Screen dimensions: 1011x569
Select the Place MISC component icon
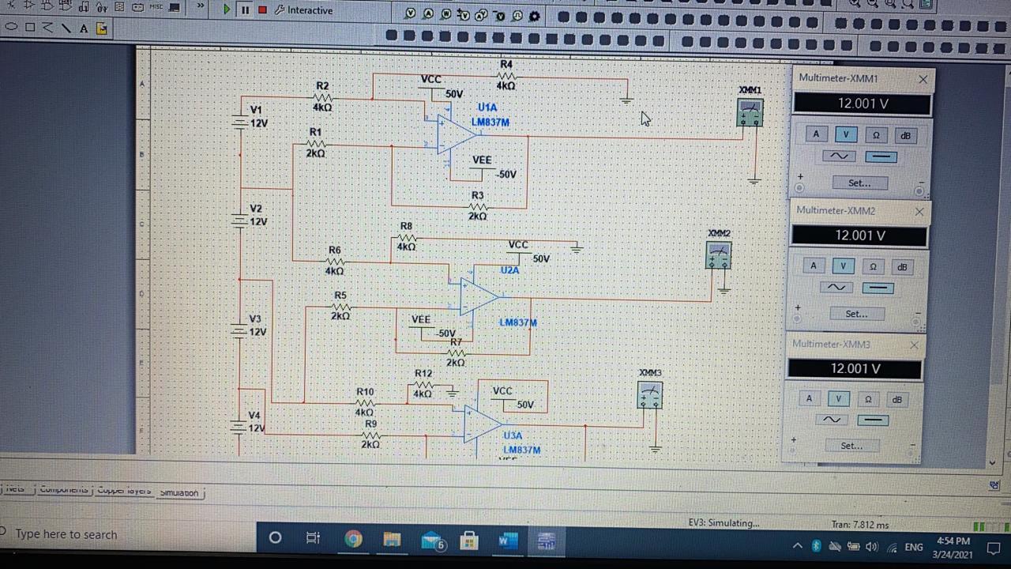tap(156, 7)
